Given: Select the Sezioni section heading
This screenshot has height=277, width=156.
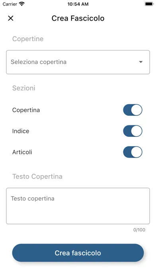Looking at the screenshot, I should coord(23,88).
